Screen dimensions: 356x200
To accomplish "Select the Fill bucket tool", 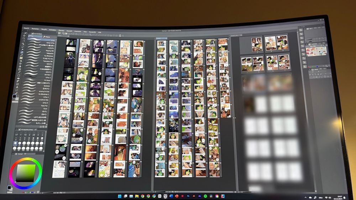I will (19, 79).
